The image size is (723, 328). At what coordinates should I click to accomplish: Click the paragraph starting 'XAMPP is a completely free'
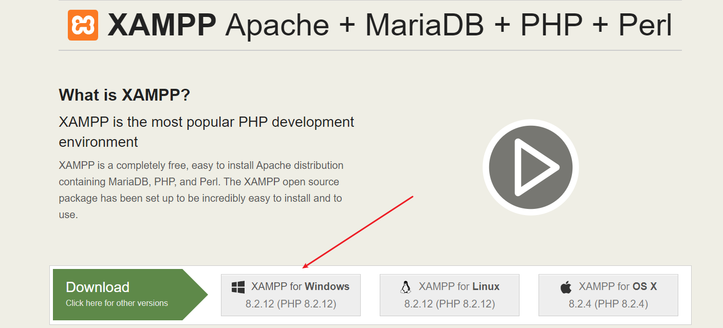(x=201, y=190)
